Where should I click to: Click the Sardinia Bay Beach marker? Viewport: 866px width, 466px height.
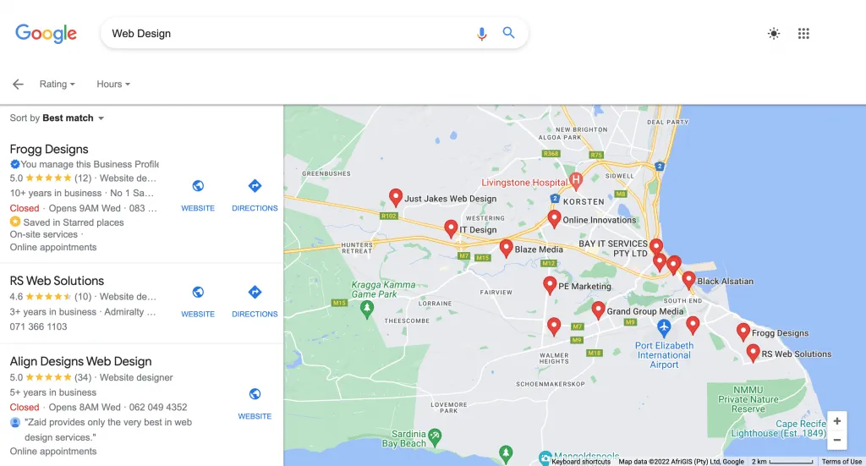pyautogui.click(x=435, y=436)
